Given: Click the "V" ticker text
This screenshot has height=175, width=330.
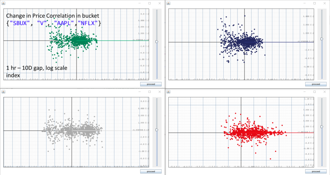Looking at the screenshot, I should (x=42, y=23).
